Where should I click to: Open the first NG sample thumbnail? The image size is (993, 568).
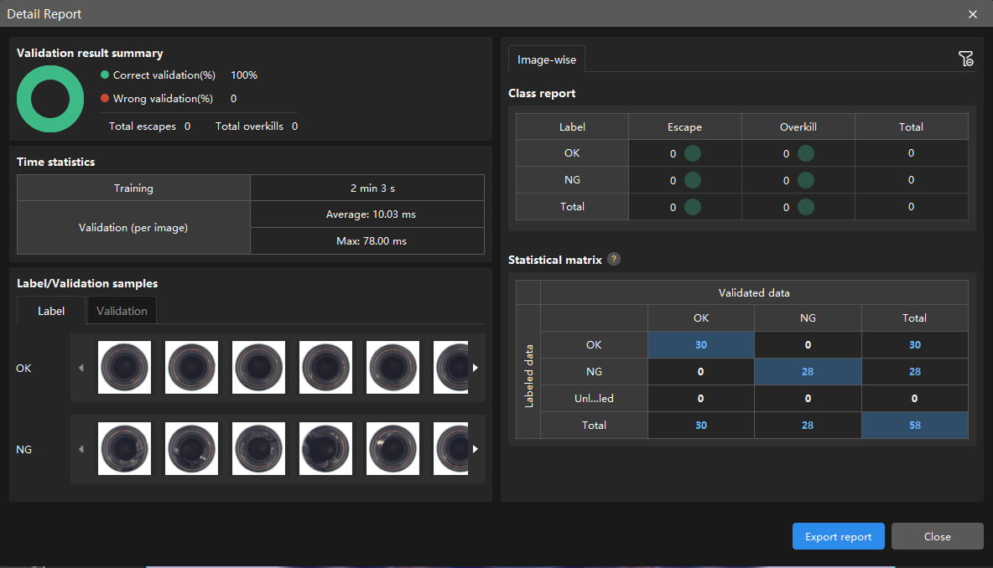(x=125, y=448)
